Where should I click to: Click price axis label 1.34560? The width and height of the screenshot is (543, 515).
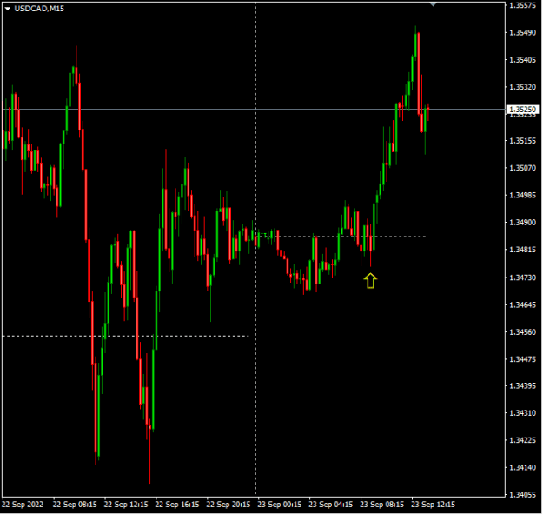[x=522, y=332]
